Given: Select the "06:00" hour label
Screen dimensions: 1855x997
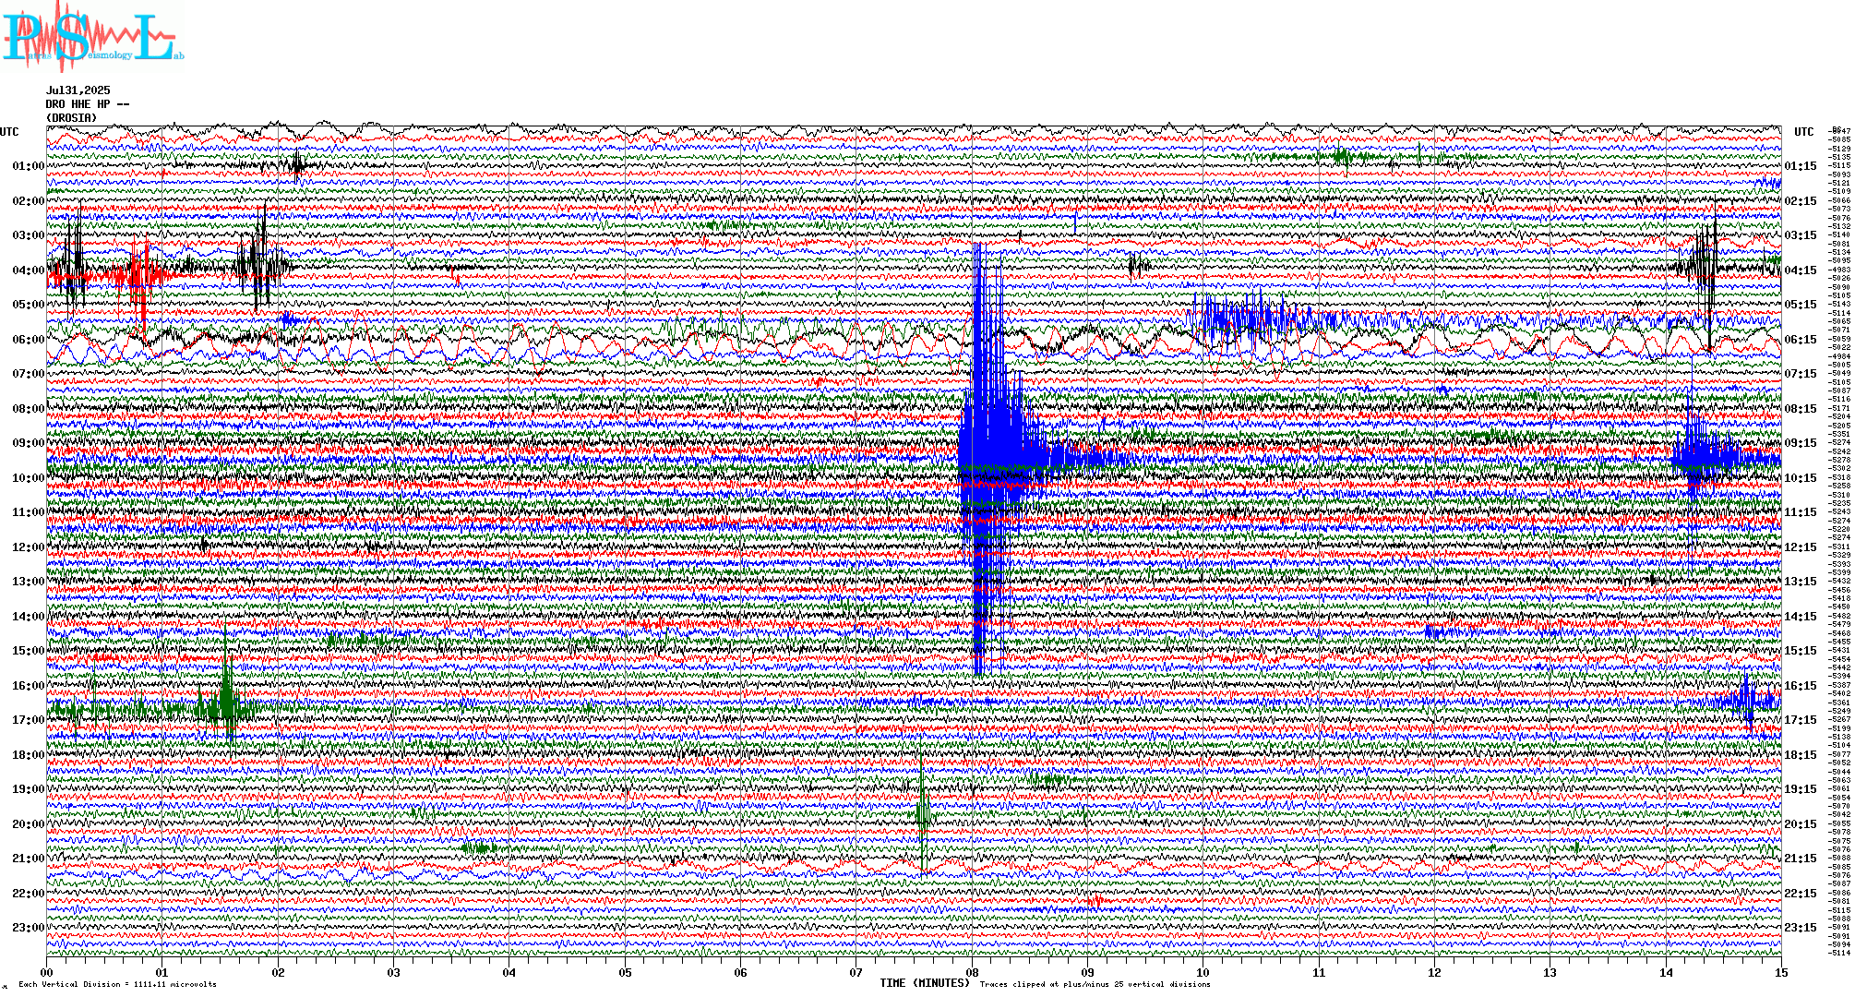Looking at the screenshot, I should point(29,340).
